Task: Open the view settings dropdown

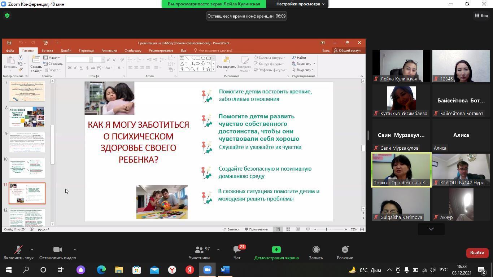Action: tap(300, 4)
